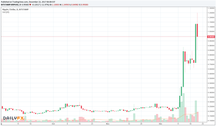Click the tallest green volume bar
Viewport: 216px width, 126px height.
(184, 108)
